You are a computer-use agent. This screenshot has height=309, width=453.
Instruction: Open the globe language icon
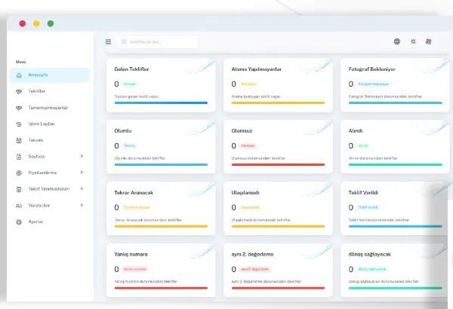coord(397,41)
